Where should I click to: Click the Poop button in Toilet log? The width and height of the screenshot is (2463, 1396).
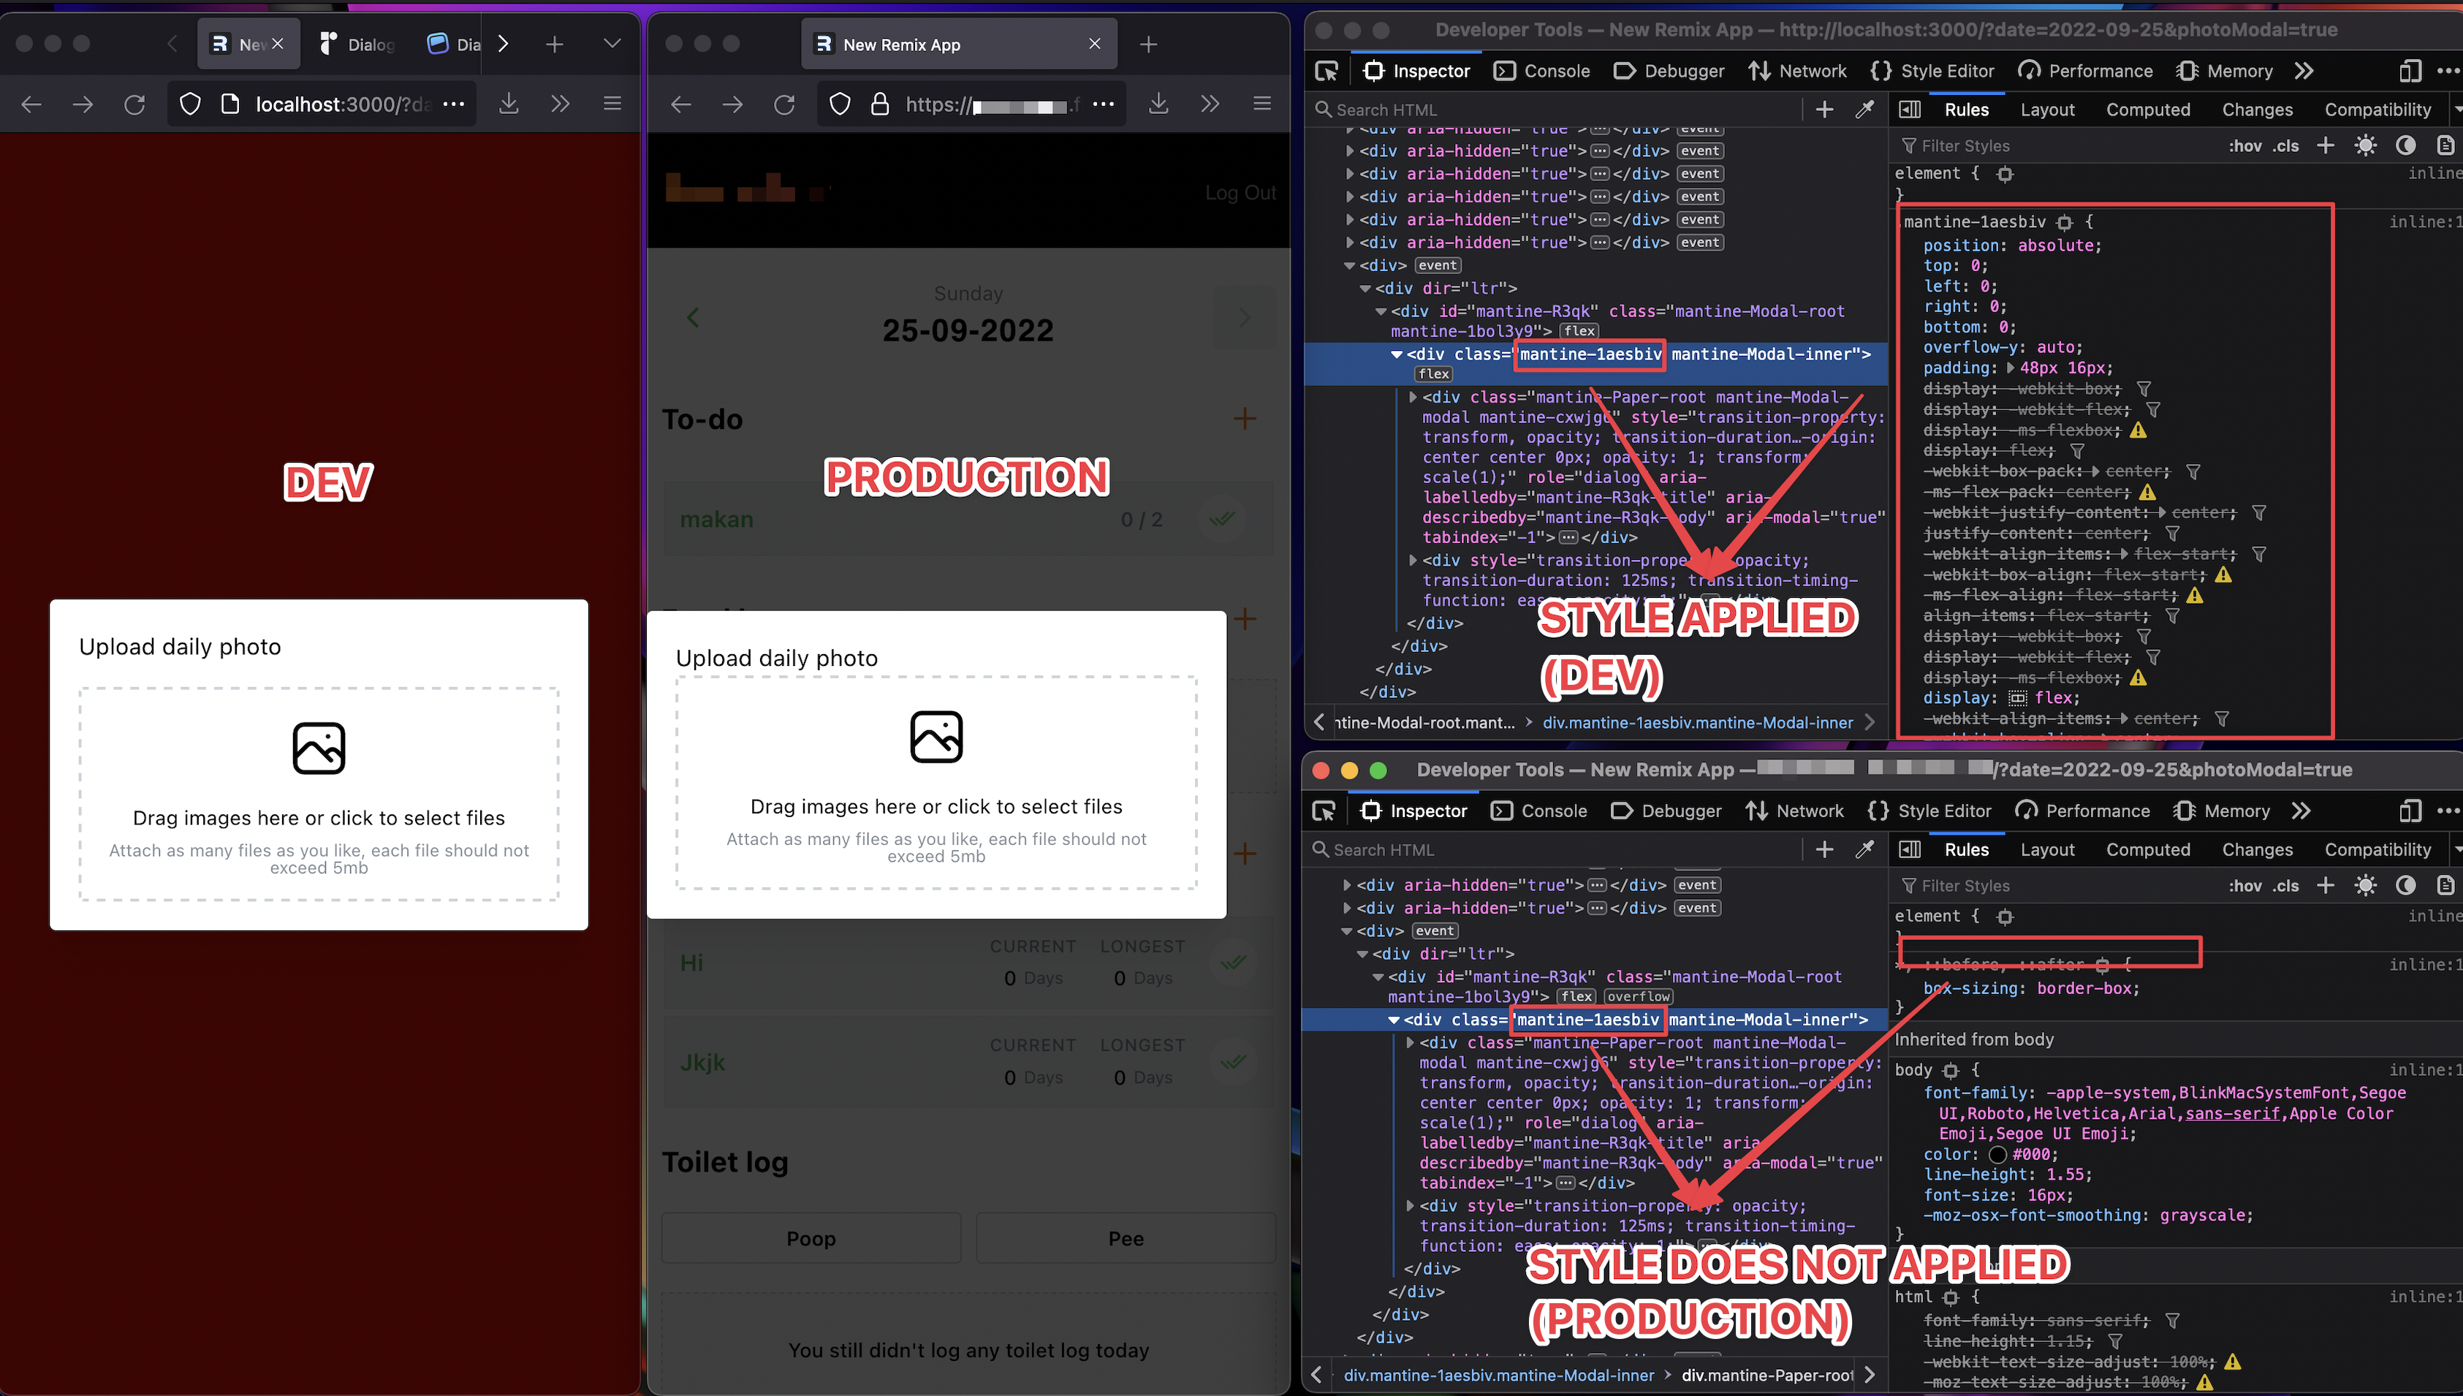tap(811, 1239)
